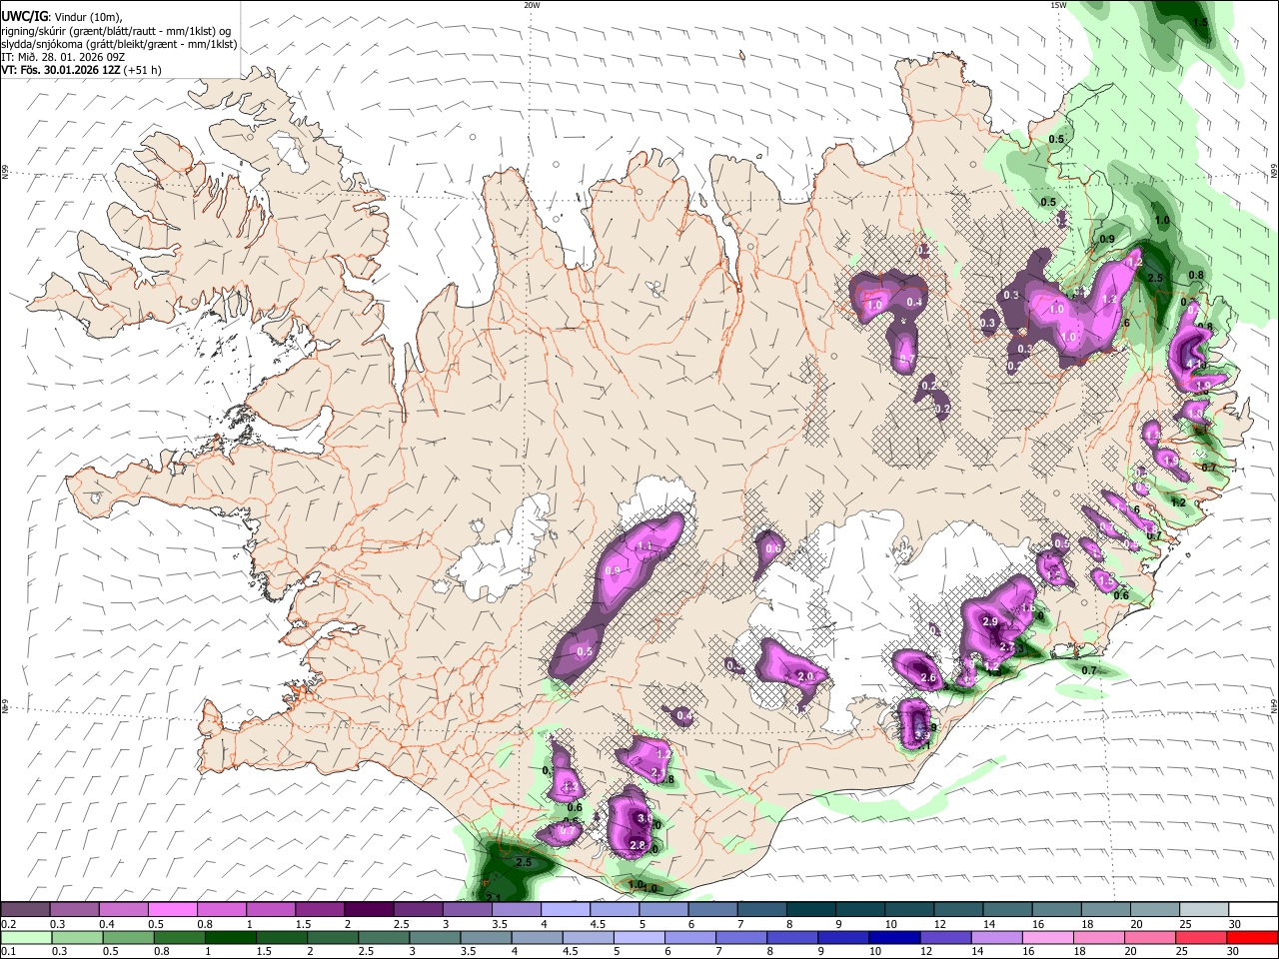Click the 1.5 rain value in the top-right corner
The image size is (1279, 959).
click(1200, 22)
